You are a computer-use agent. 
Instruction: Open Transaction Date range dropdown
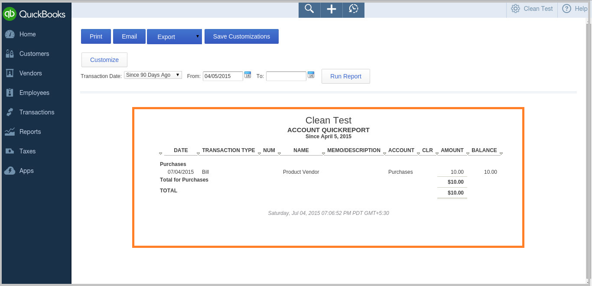click(x=153, y=75)
